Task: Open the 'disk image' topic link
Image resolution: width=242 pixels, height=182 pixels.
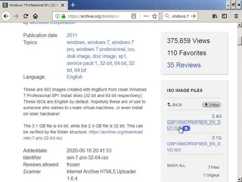Action: tap(78, 56)
